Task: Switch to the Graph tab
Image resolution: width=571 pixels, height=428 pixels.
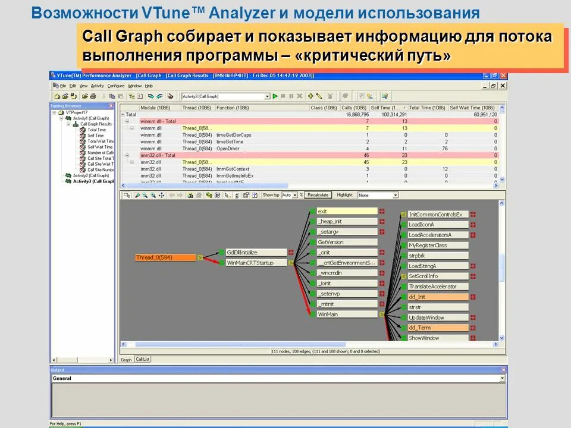Action: (x=126, y=360)
